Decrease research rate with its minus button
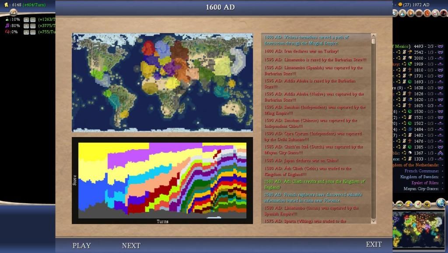Screen dimensions: 448x253 coord(33,20)
